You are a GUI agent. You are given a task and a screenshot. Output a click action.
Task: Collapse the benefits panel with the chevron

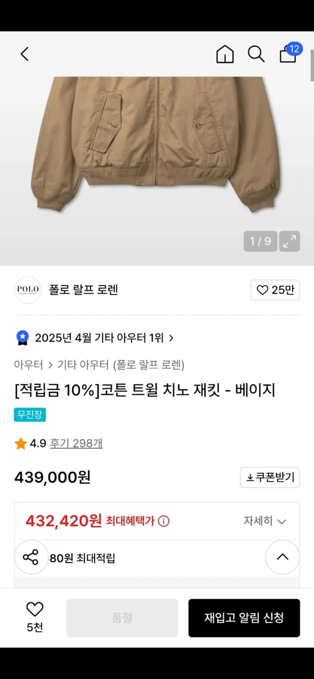[282, 557]
